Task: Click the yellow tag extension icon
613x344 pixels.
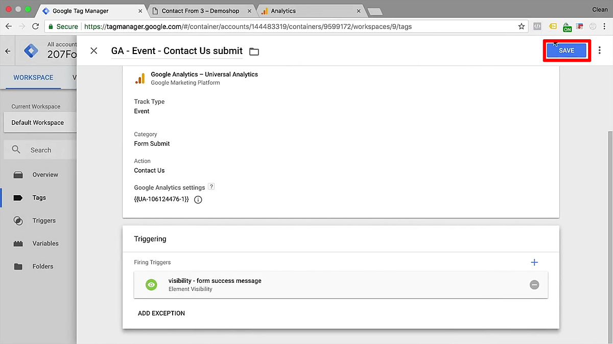Action: [553, 26]
